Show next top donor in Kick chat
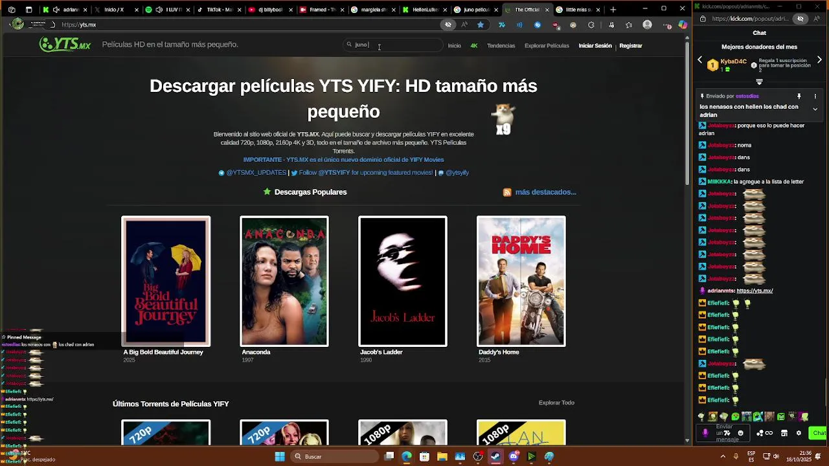This screenshot has height=466, width=829. (819, 60)
